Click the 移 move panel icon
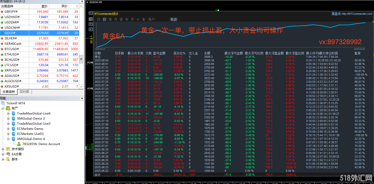 click(x=91, y=19)
